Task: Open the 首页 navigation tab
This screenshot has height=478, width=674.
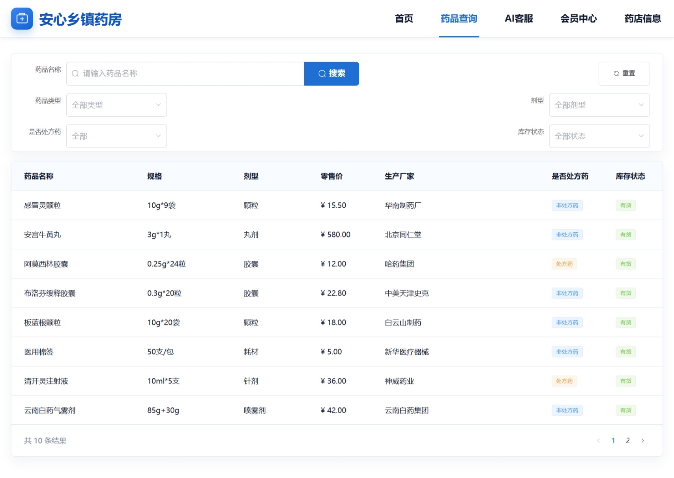Action: click(x=404, y=19)
